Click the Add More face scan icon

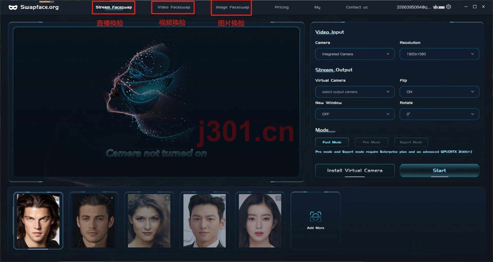pyautogui.click(x=316, y=217)
